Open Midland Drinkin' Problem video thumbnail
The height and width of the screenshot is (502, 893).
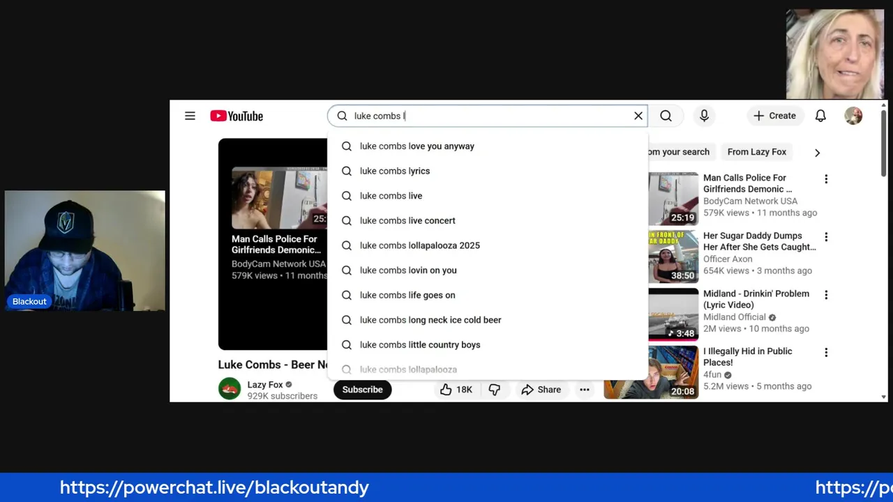[673, 314]
